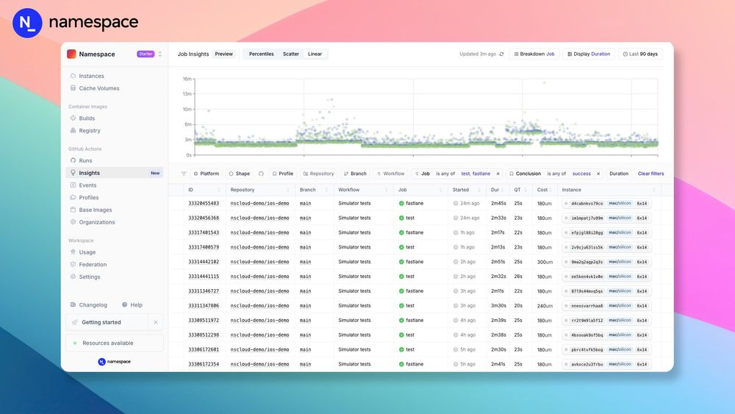The width and height of the screenshot is (735, 414).
Task: Open job ID 33317401543
Action: click(x=204, y=232)
